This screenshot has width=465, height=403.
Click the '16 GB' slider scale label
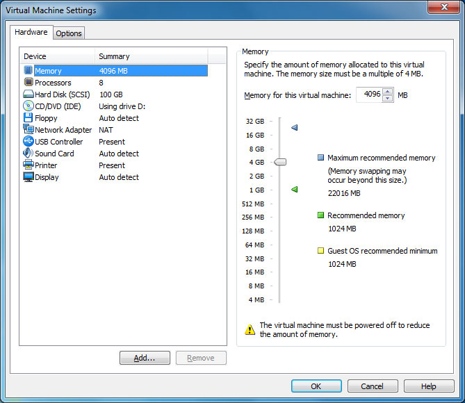pyautogui.click(x=255, y=135)
